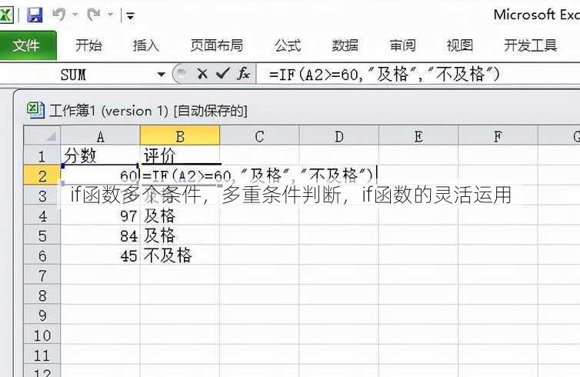The height and width of the screenshot is (377, 580).
Task: Click the workbook title 工作簿1 (version 1)
Action: (109, 111)
